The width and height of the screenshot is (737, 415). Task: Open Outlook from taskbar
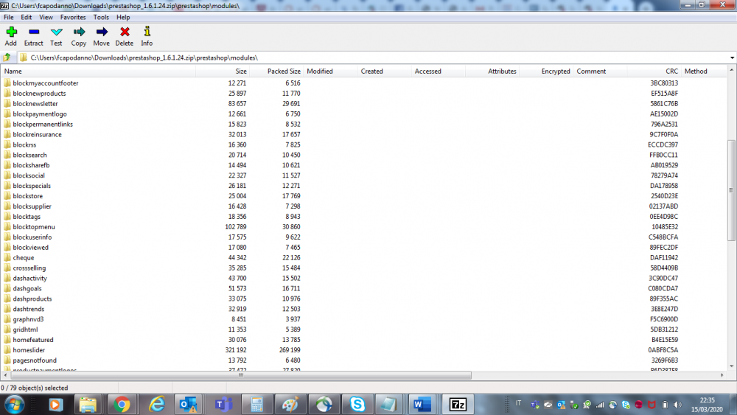189,405
